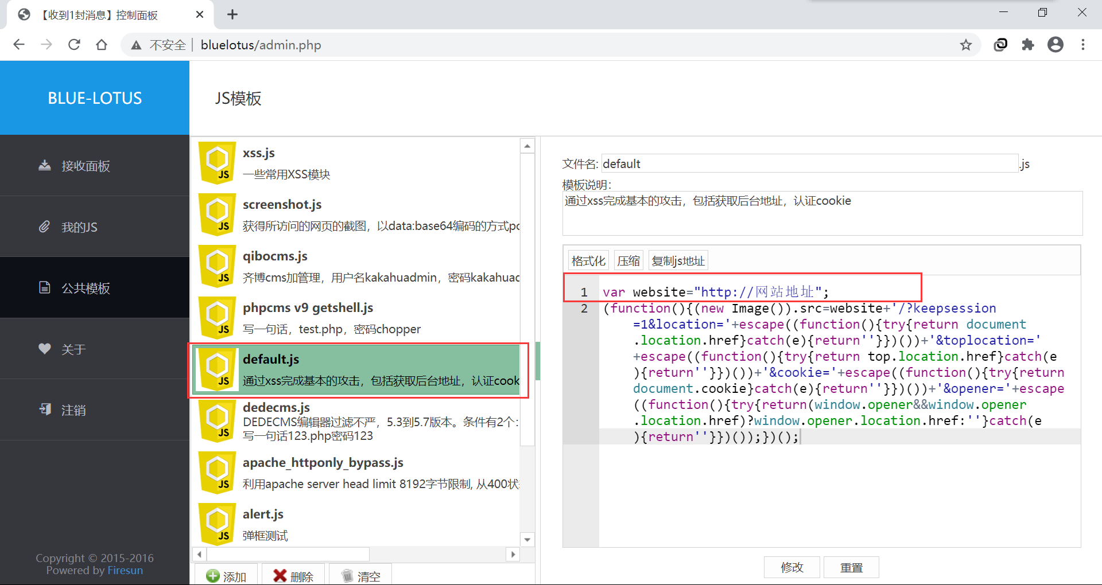Open the 关于 sidebar item

[95, 349]
